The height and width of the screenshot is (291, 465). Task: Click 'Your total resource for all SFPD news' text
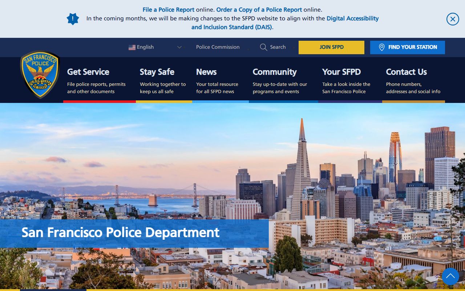(217, 88)
